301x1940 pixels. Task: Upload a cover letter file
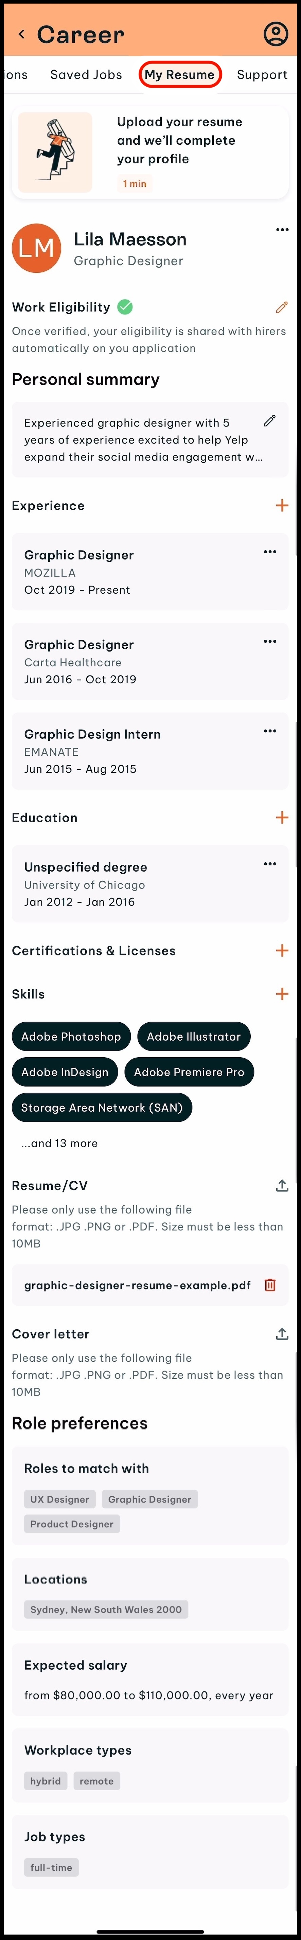coord(281,1334)
